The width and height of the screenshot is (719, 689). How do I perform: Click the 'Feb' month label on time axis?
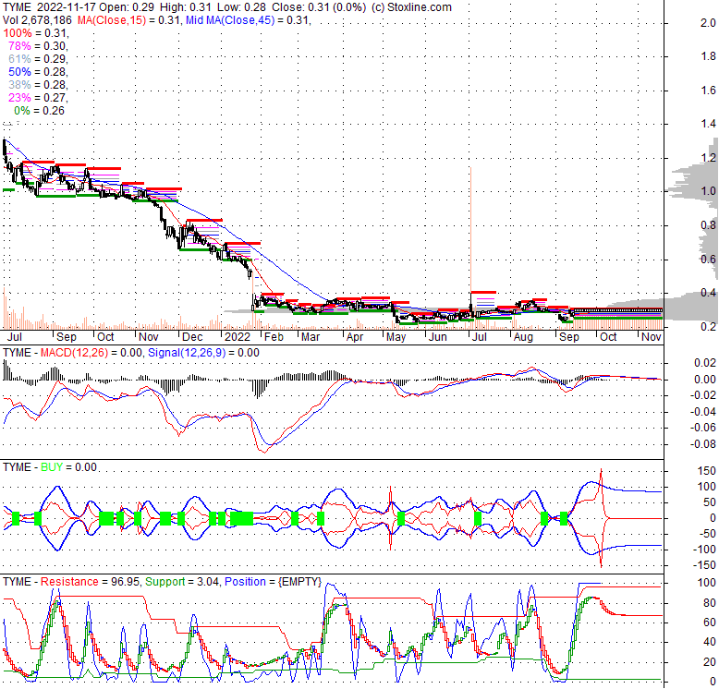coord(274,337)
